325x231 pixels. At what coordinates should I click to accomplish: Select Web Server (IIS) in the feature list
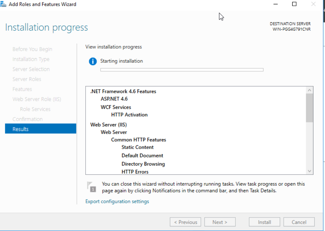coord(109,125)
